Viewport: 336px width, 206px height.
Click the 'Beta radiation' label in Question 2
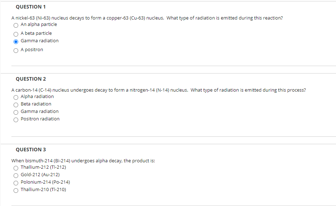click(x=36, y=104)
